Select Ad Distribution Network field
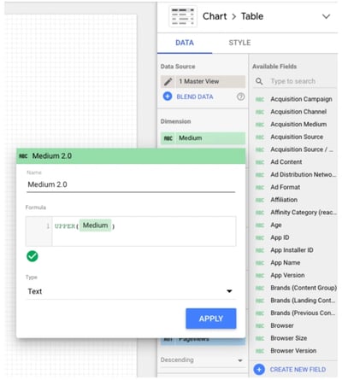Image resolution: width=342 pixels, height=380 pixels. [x=303, y=174]
